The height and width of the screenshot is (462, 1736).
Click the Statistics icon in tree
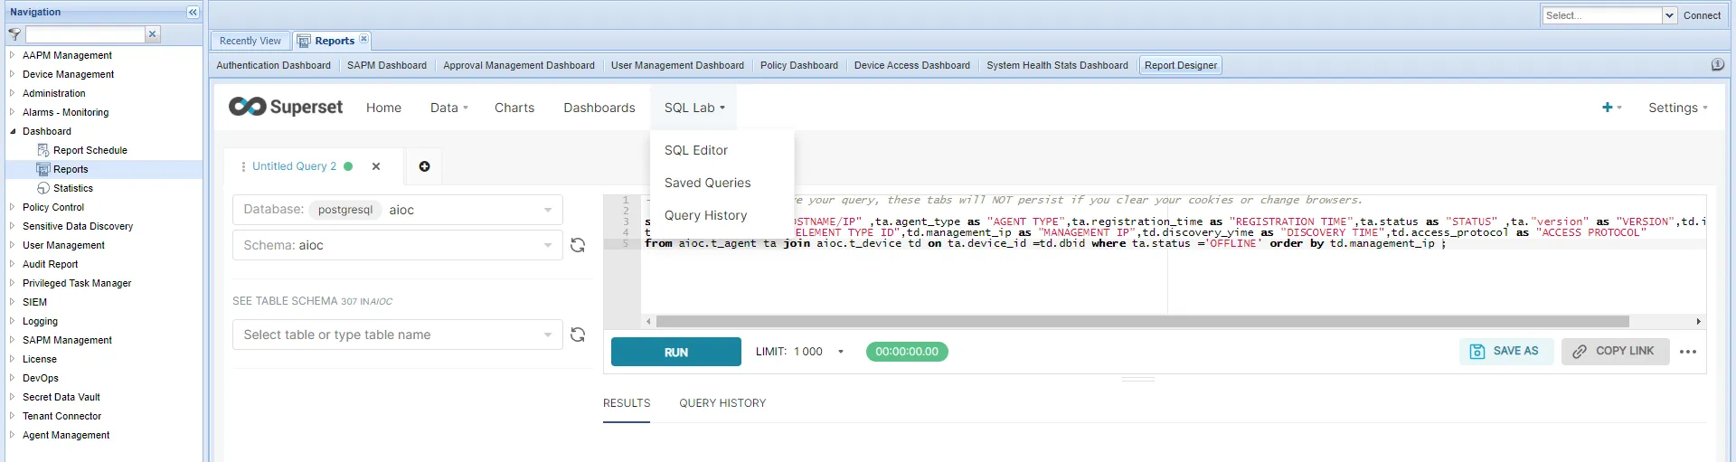coord(43,188)
